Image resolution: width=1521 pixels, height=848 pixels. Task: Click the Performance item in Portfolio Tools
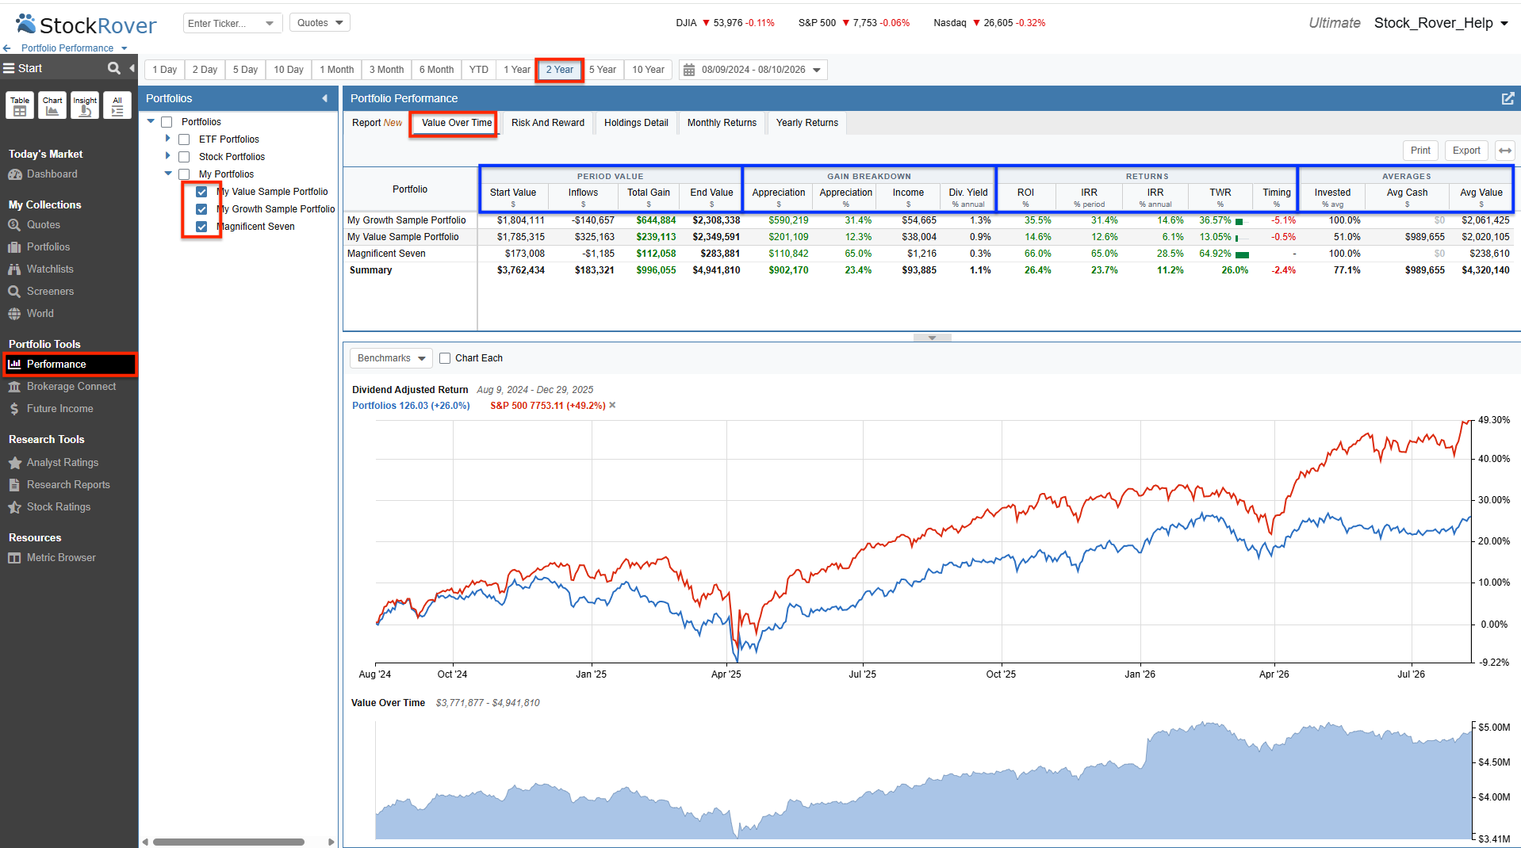pos(70,365)
